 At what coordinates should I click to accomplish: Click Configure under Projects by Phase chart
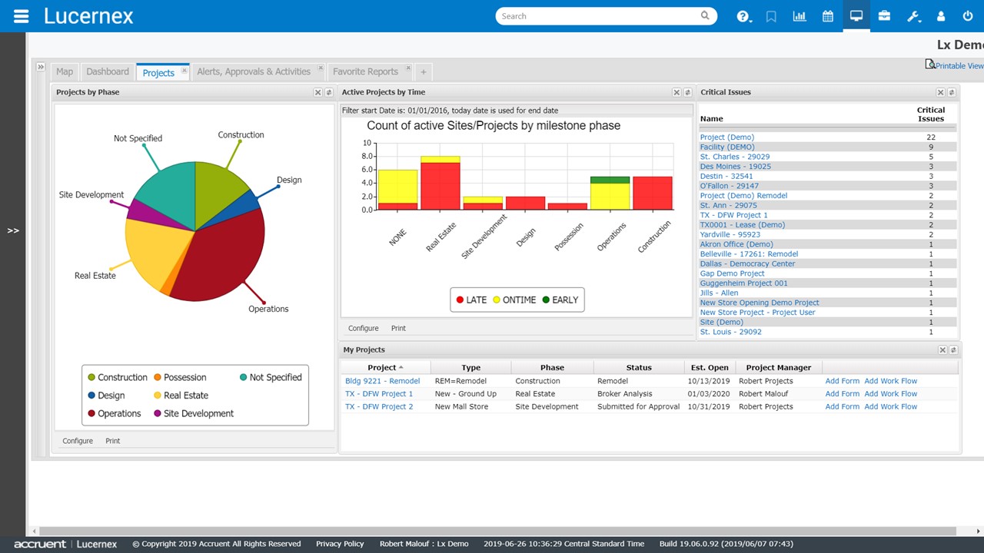point(78,441)
